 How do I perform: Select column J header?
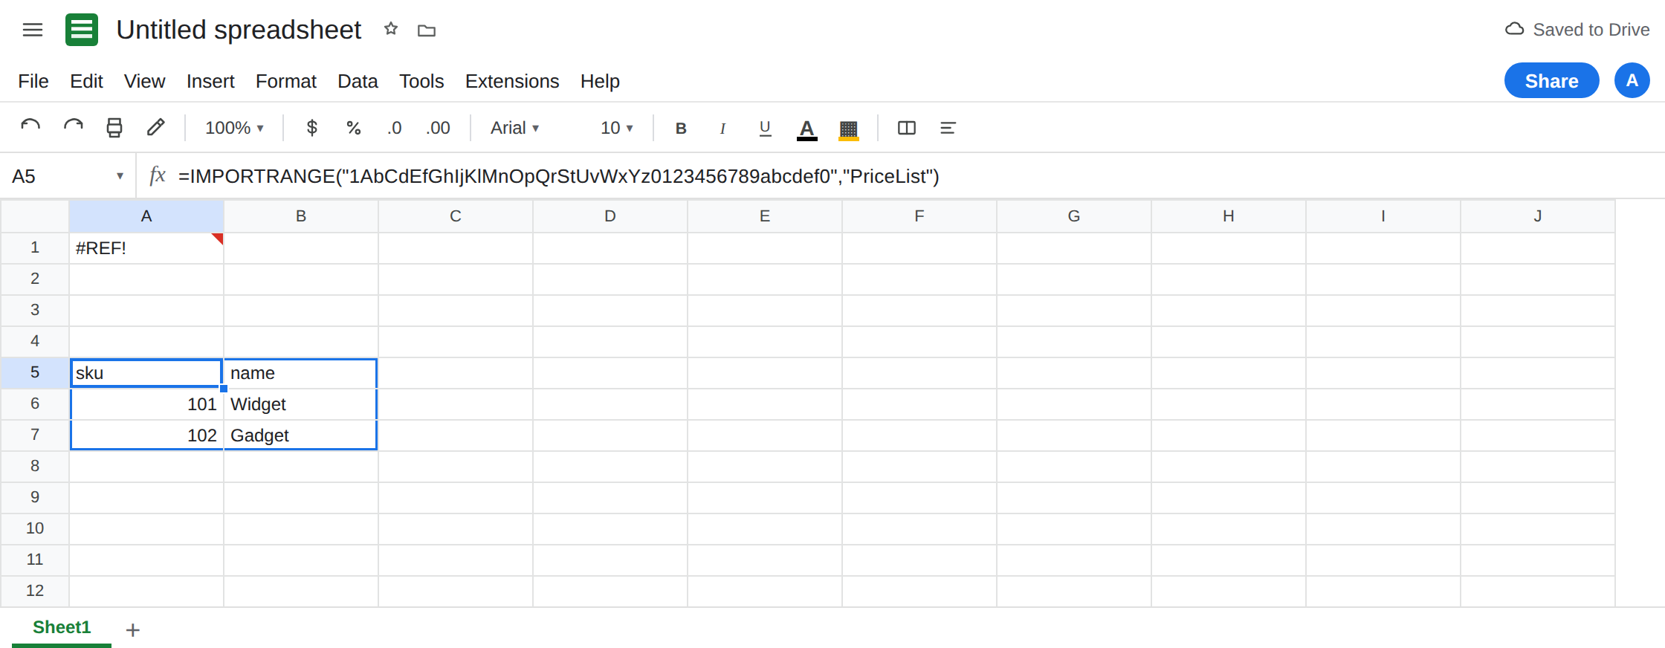(1538, 216)
